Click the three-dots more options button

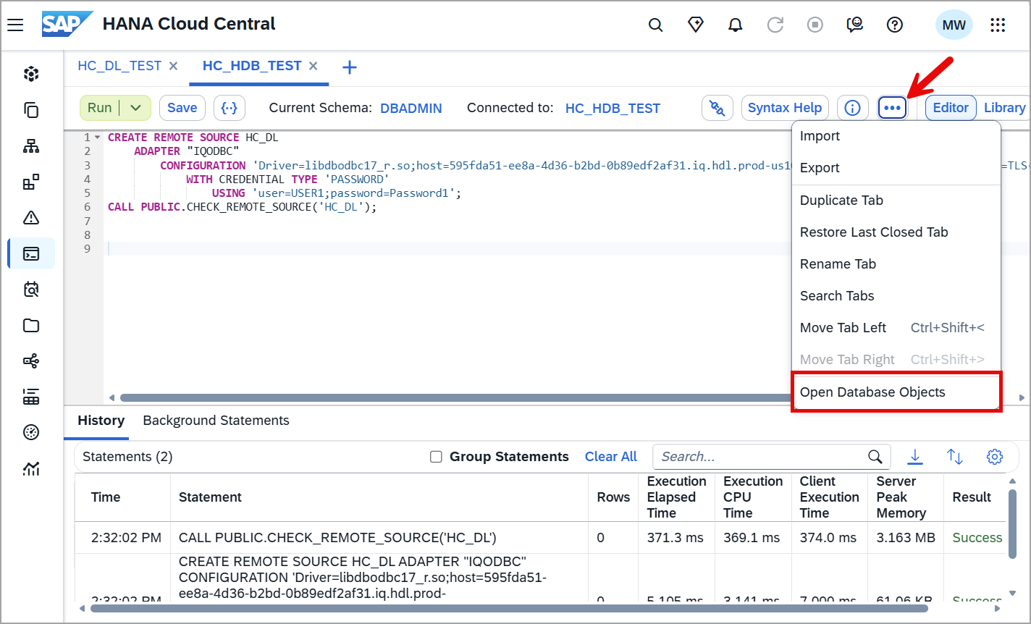(893, 108)
